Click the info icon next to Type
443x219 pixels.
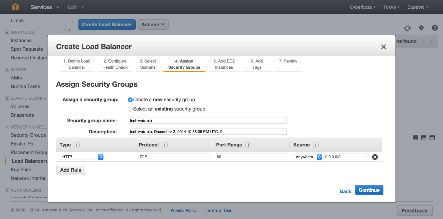77,145
